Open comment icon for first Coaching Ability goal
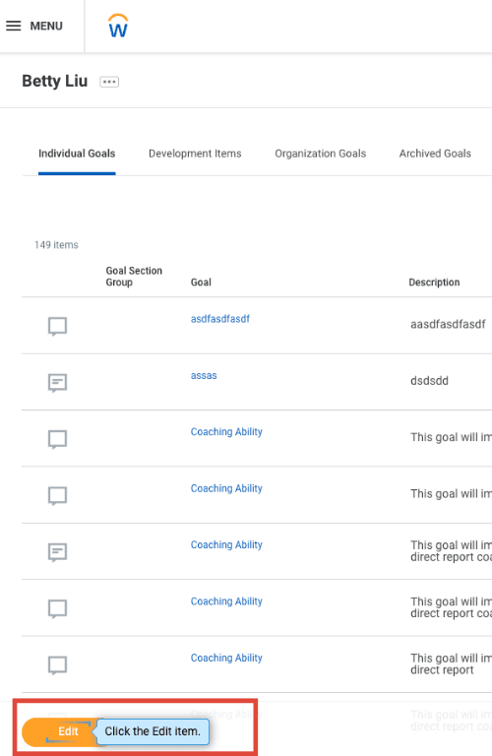The image size is (492, 756). click(57, 439)
